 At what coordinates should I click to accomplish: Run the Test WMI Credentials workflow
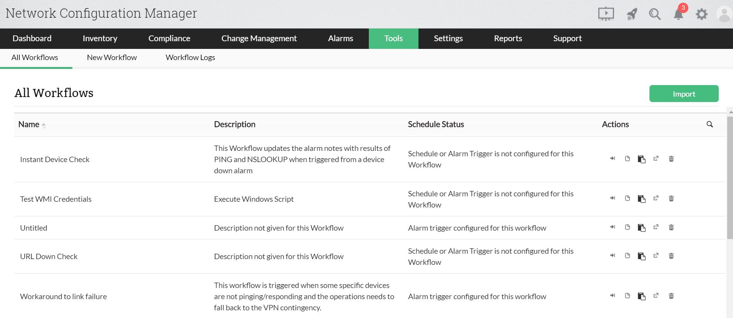[x=612, y=198]
